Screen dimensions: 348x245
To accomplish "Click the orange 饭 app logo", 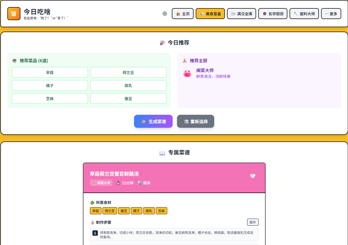I will [x=14, y=14].
